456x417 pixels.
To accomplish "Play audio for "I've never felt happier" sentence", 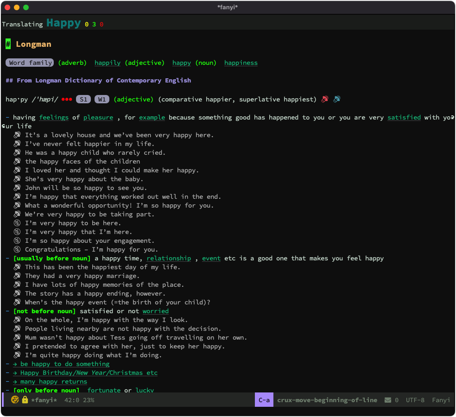I will point(17,143).
